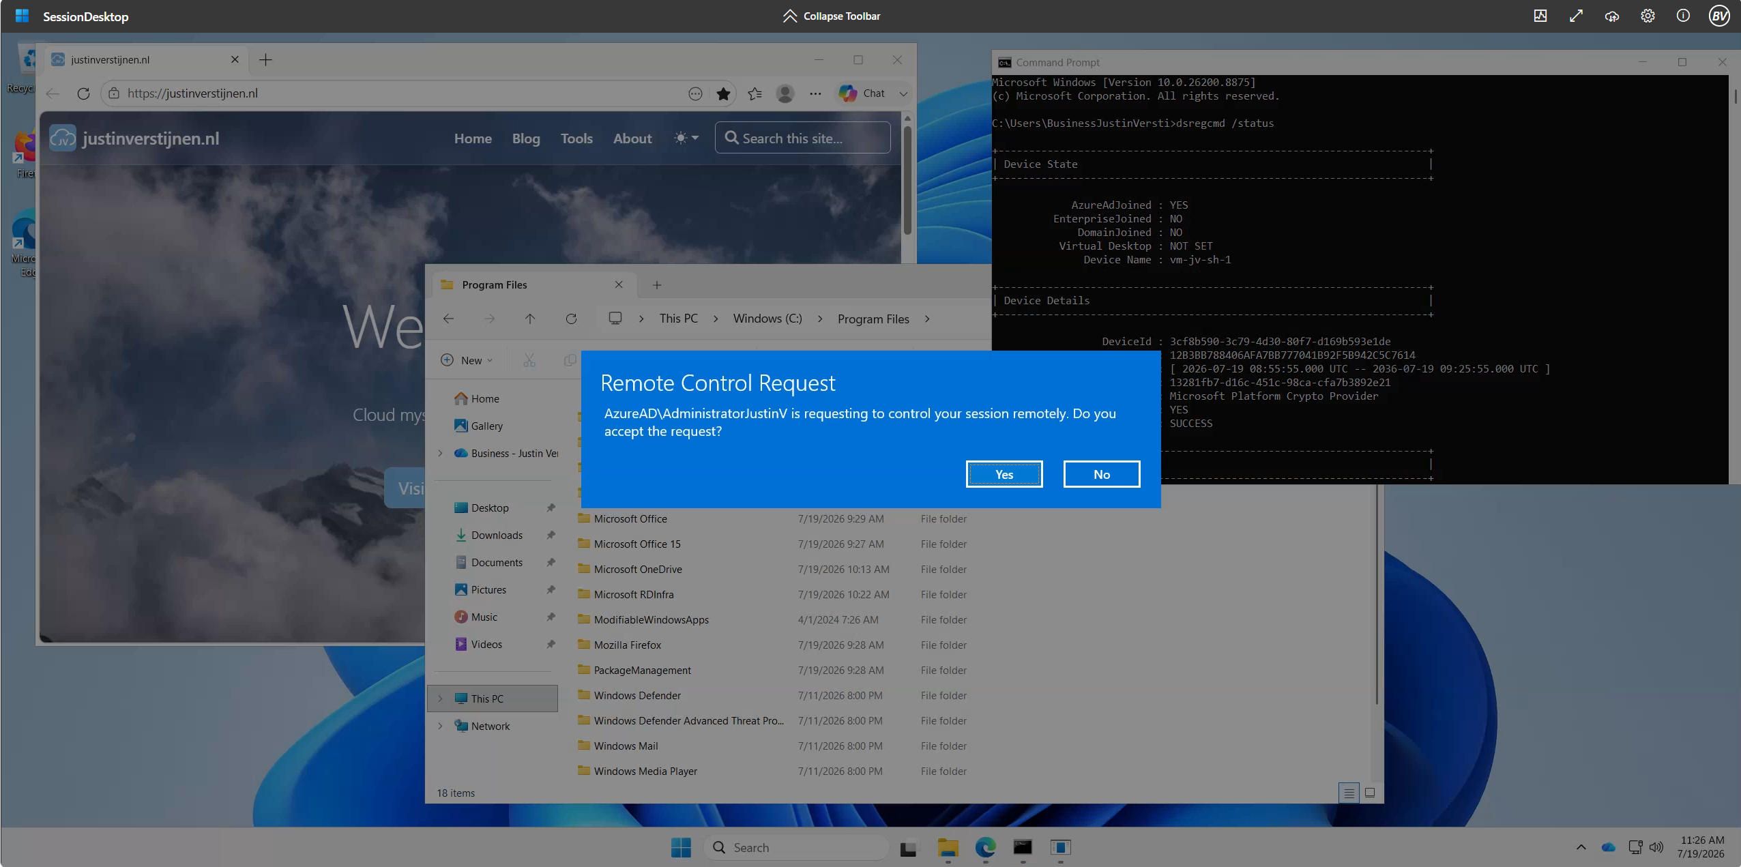Image resolution: width=1741 pixels, height=867 pixels.
Task: Click the Edge icon in the taskbar
Action: tap(985, 847)
